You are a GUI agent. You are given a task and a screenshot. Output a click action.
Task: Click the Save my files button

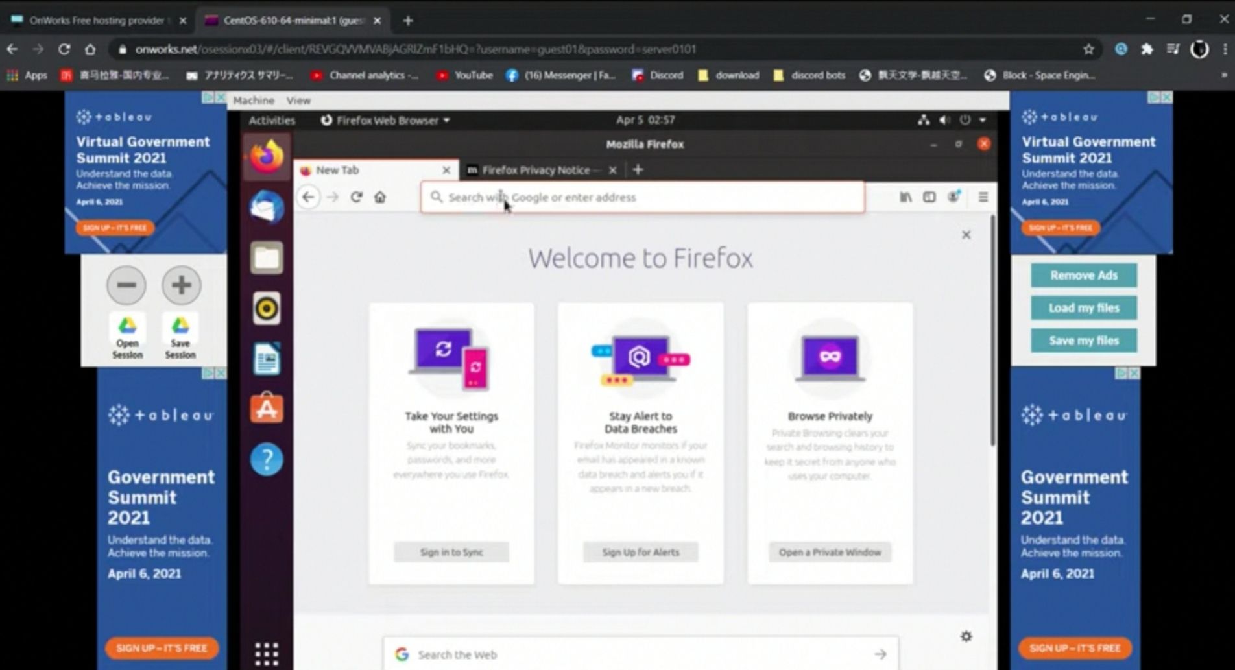click(x=1084, y=340)
